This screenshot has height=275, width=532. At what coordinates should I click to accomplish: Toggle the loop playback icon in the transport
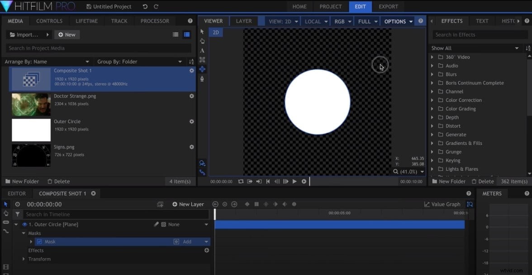pos(241,181)
